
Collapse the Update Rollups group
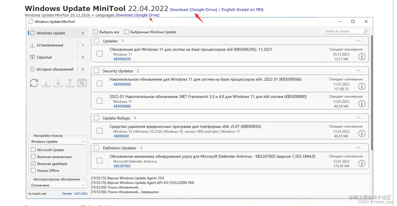click(x=358, y=118)
